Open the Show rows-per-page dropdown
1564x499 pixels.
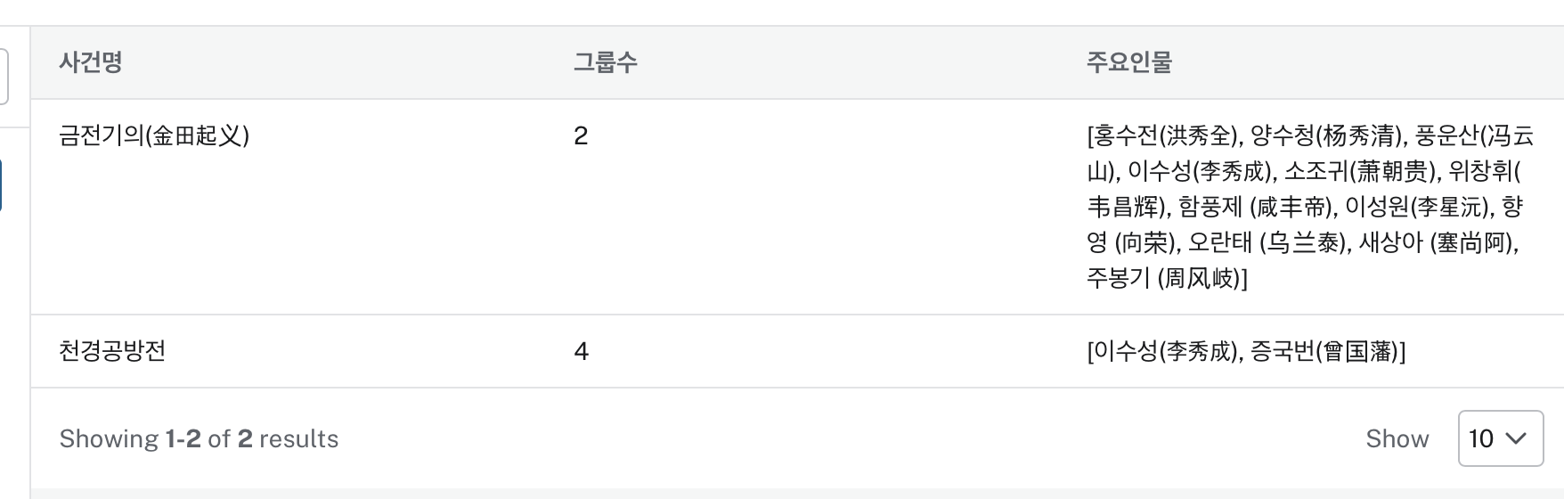1500,438
